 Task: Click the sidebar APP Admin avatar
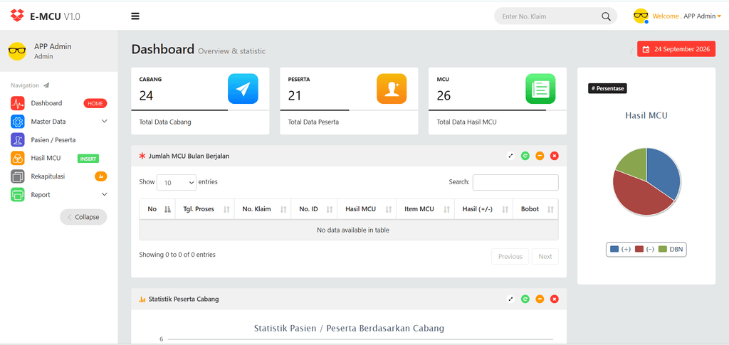(17, 51)
